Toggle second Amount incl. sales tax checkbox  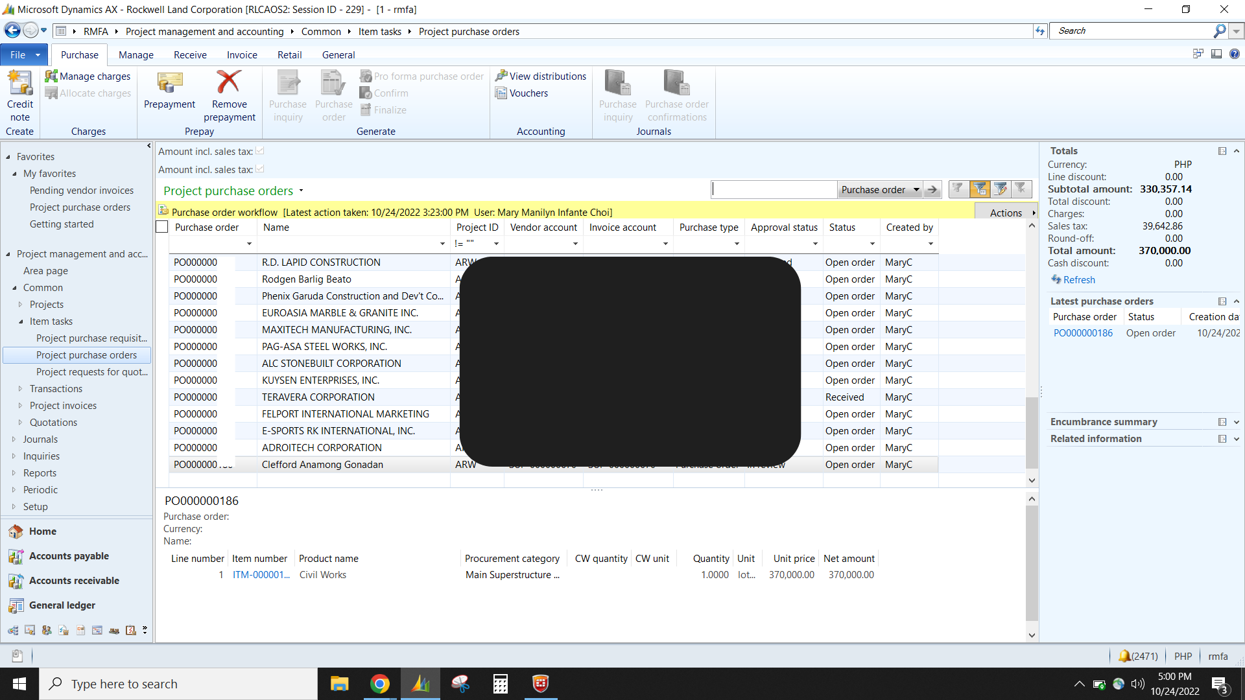260,169
